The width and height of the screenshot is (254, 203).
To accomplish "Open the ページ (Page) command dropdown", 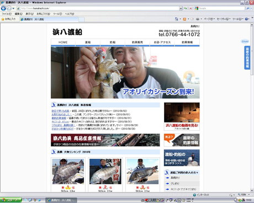I will tap(209, 19).
